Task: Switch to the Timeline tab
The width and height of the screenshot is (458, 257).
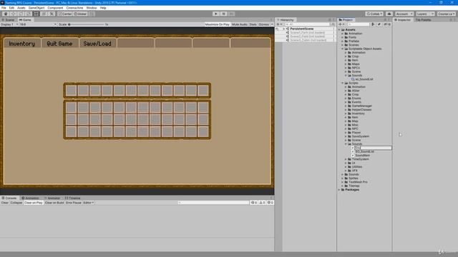Action: pos(73,198)
